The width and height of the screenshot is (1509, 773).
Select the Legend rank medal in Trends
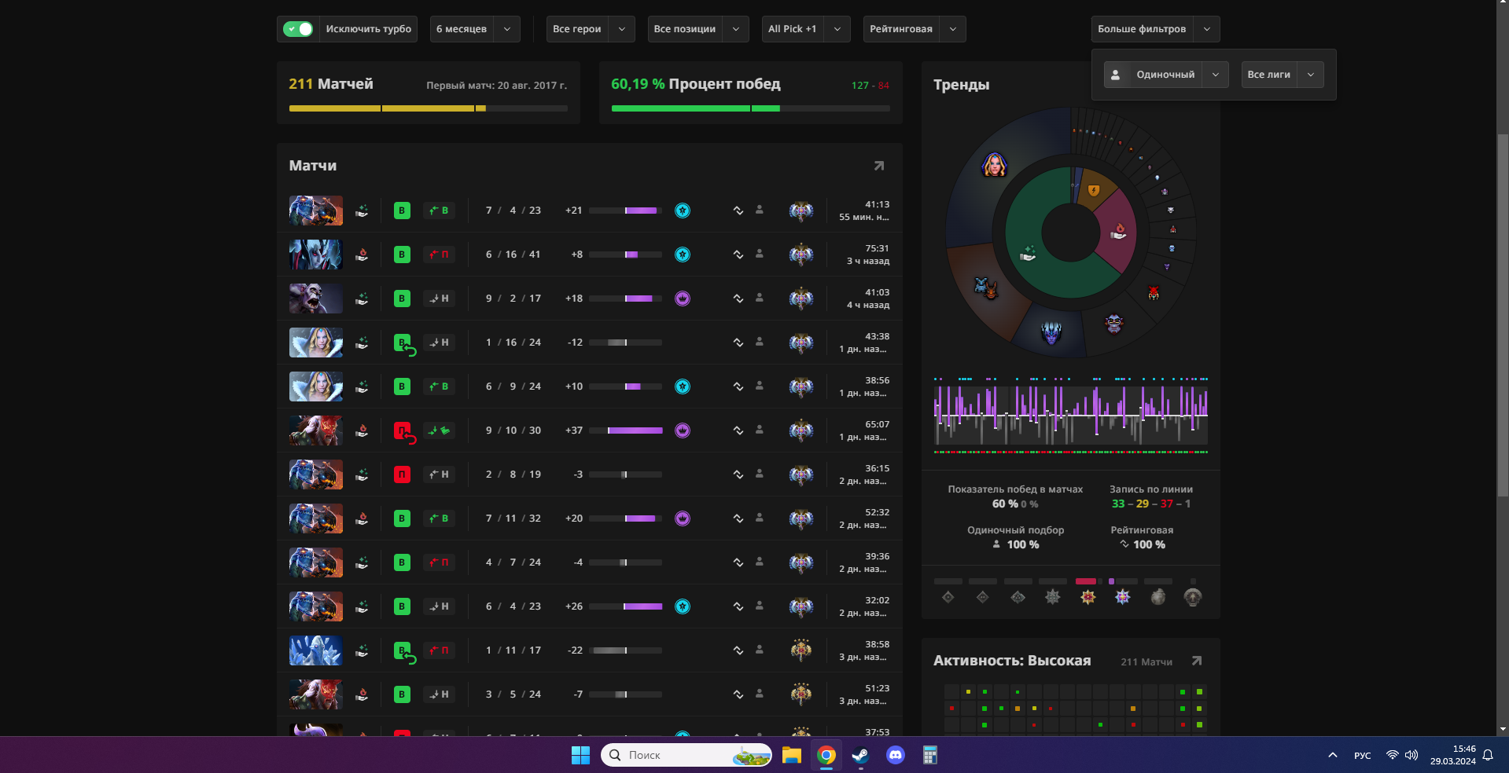1088,597
